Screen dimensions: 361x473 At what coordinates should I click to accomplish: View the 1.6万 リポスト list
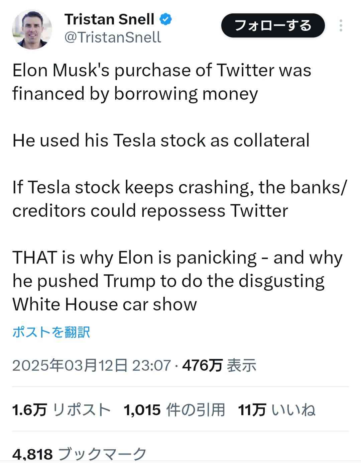pos(62,410)
